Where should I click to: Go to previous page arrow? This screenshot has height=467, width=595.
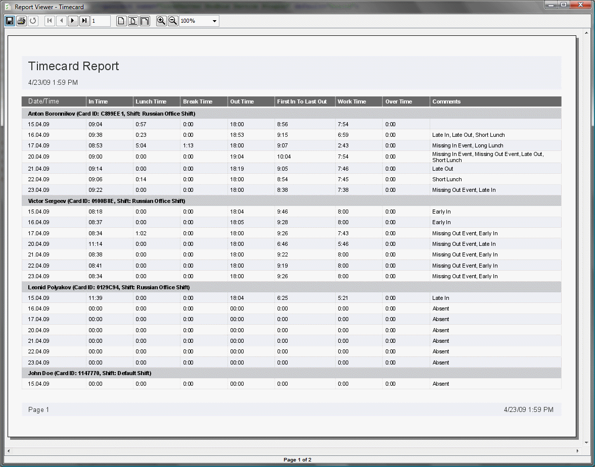point(61,21)
